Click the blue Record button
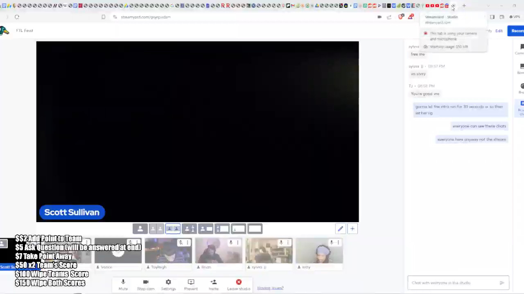The image size is (524, 294). (x=516, y=31)
